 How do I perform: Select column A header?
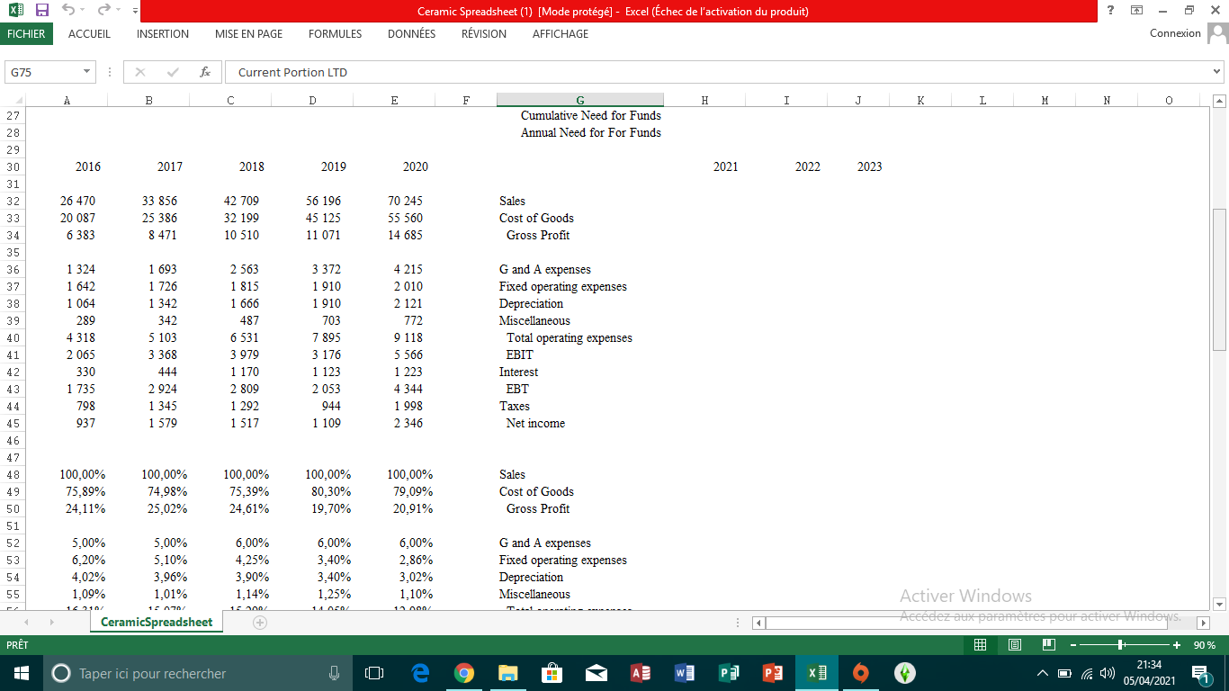pyautogui.click(x=67, y=101)
